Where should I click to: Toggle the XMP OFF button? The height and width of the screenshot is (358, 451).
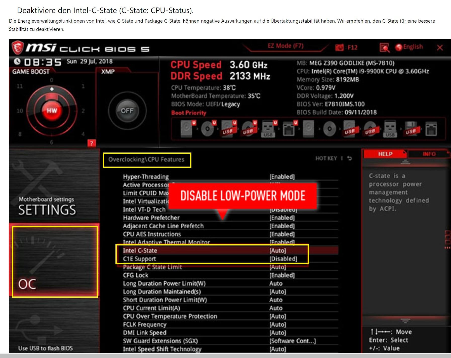[127, 111]
